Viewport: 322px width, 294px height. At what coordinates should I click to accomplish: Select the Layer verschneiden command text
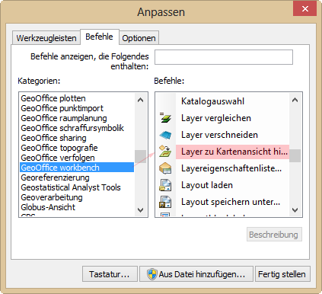click(219, 135)
